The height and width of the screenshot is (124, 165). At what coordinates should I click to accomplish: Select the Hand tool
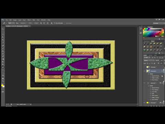(3, 79)
